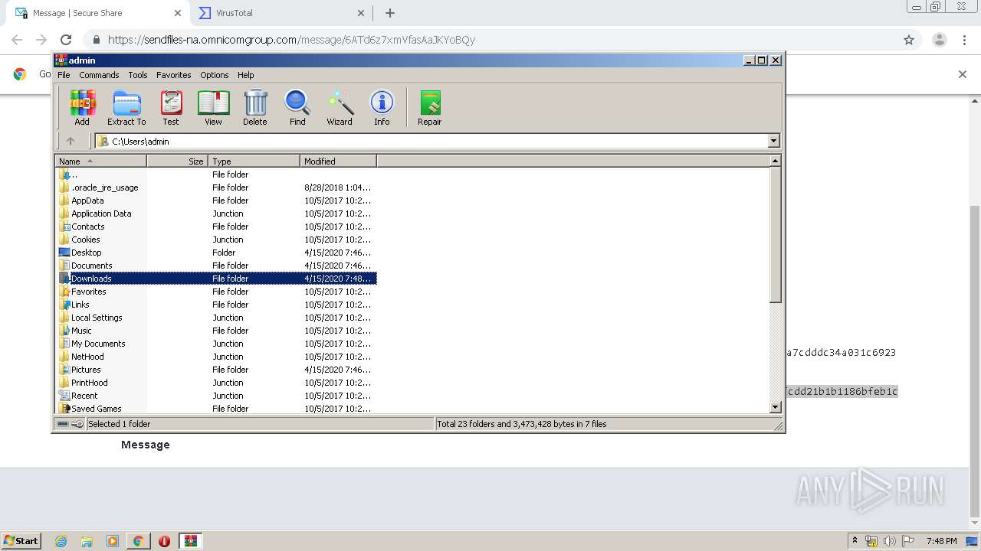Launch the Wizard wand icon
981x551 pixels.
[x=340, y=107]
